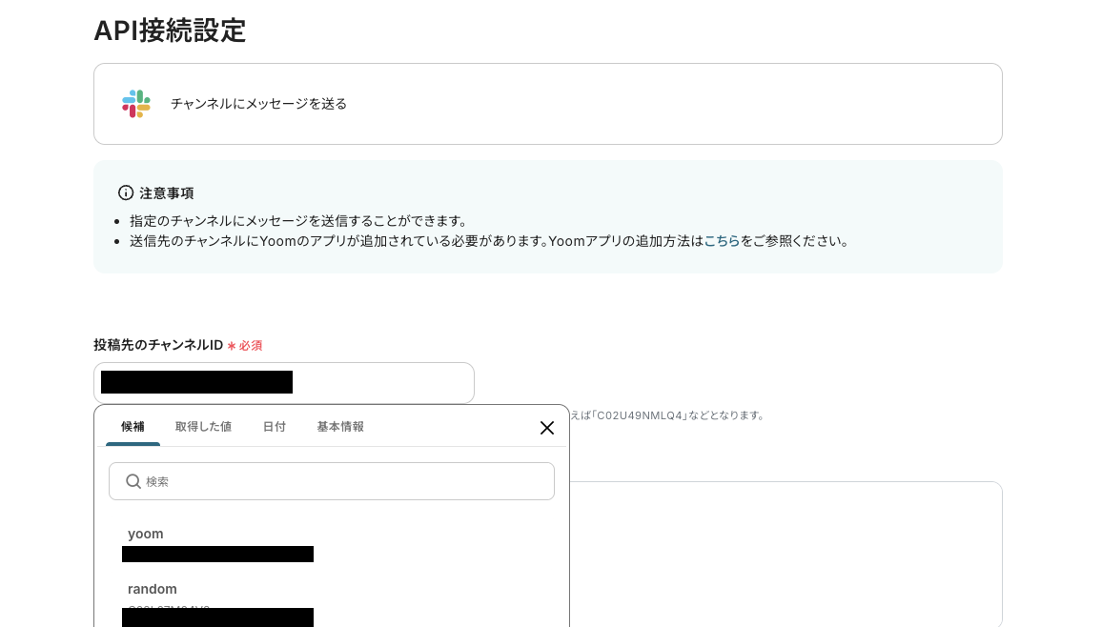
Task: Close the suggestion popup with the X icon
Action: (x=547, y=428)
